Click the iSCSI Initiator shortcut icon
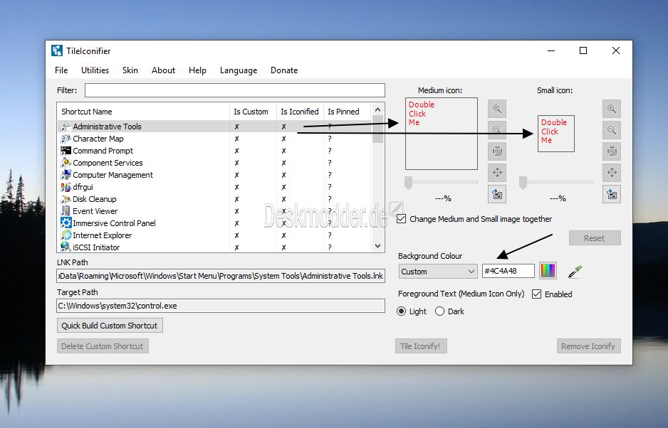This screenshot has width=668, height=428. coord(66,247)
